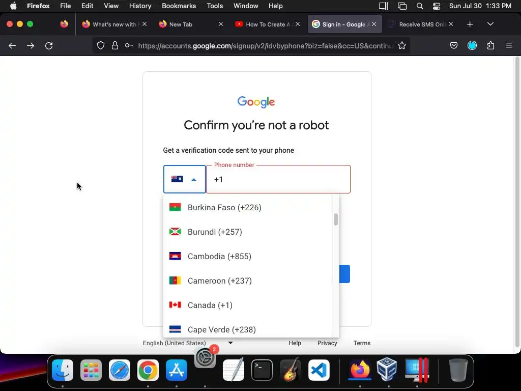List all tabs chevron
This screenshot has height=391, width=521.
click(490, 24)
